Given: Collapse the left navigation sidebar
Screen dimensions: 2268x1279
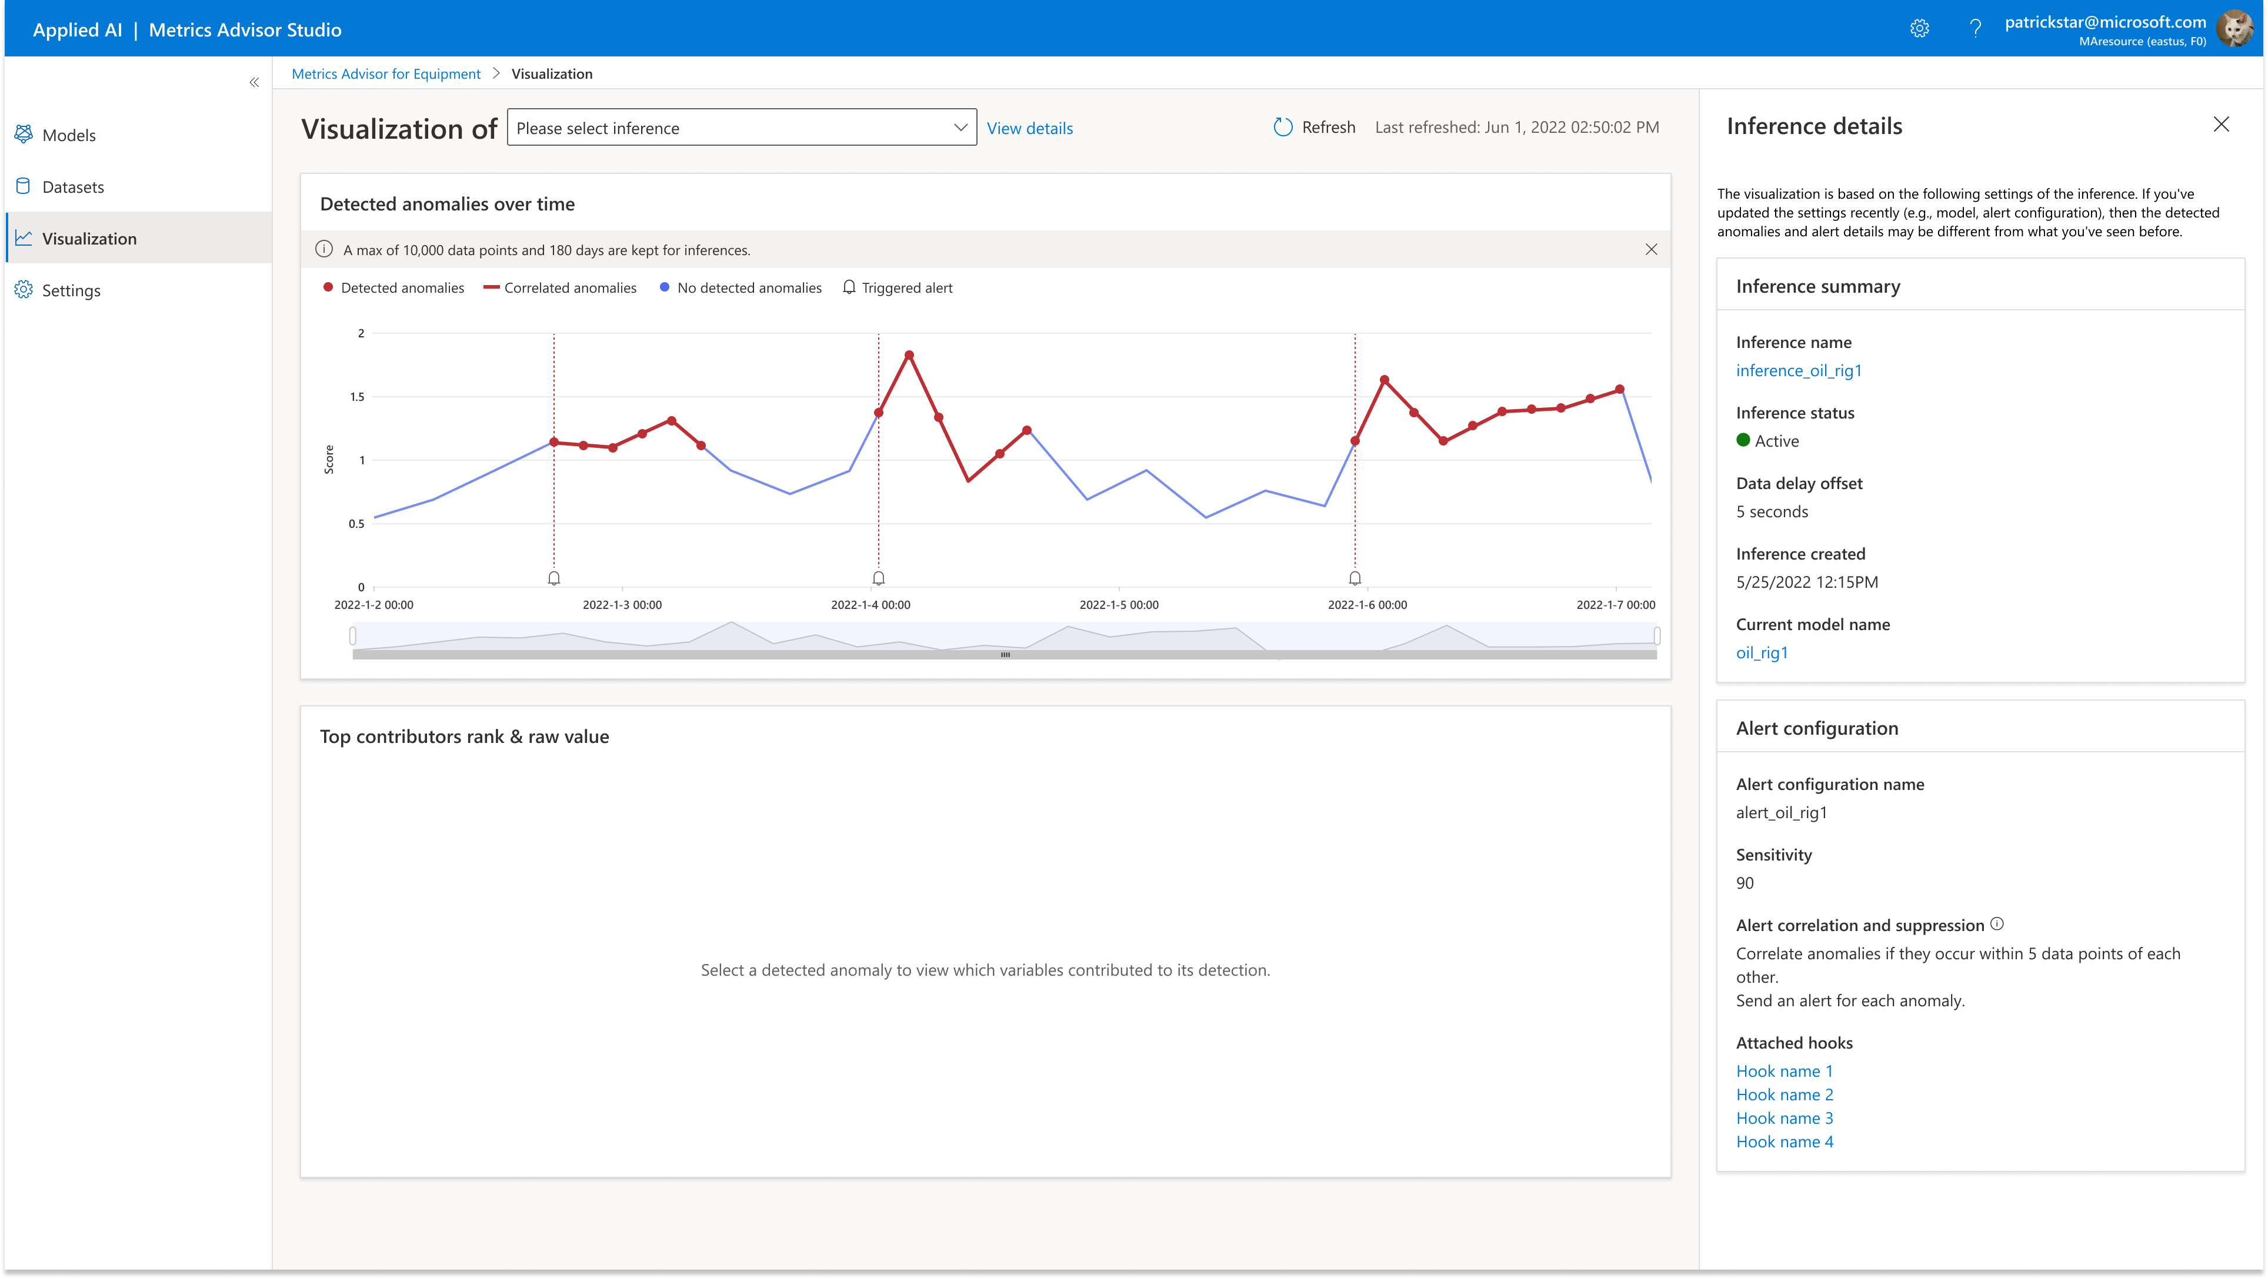Looking at the screenshot, I should tap(254, 83).
